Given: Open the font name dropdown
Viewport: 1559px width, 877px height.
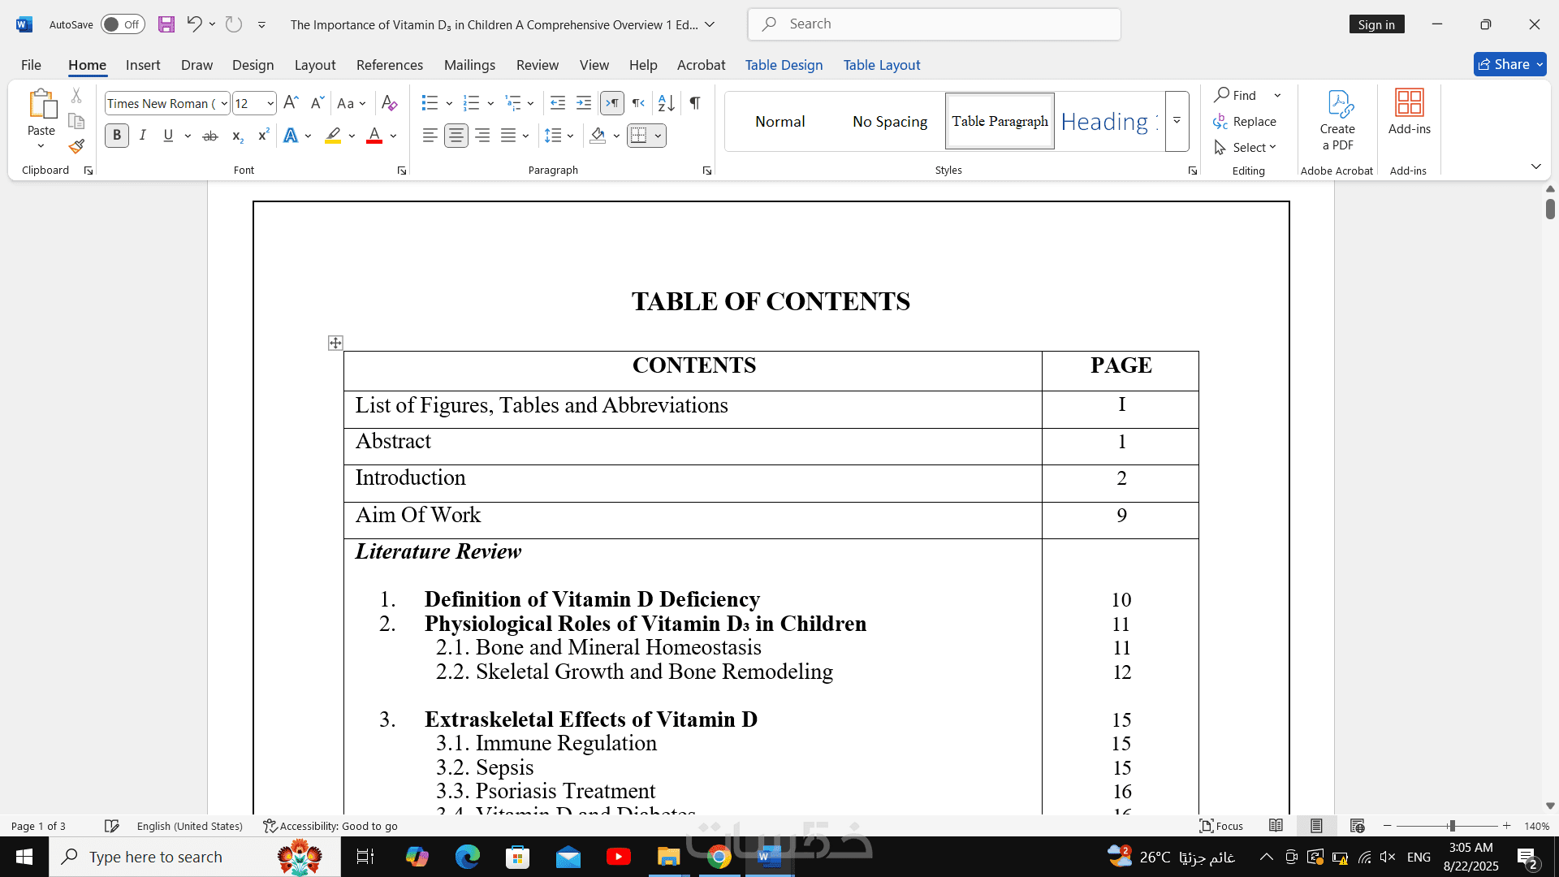Looking at the screenshot, I should coord(224,103).
